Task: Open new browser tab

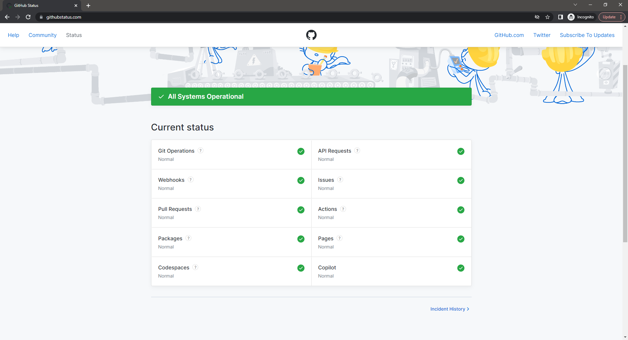Action: (88, 6)
